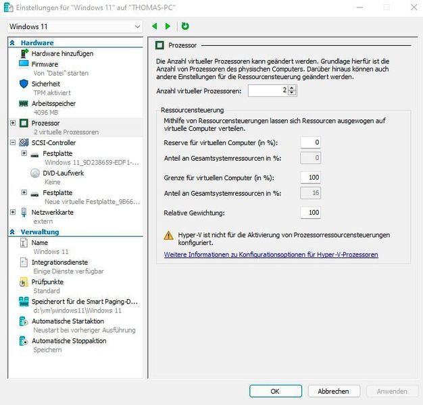The height and width of the screenshot is (405, 423).
Task: Click the Grenze für virtuellen Computer field
Action: click(x=311, y=178)
